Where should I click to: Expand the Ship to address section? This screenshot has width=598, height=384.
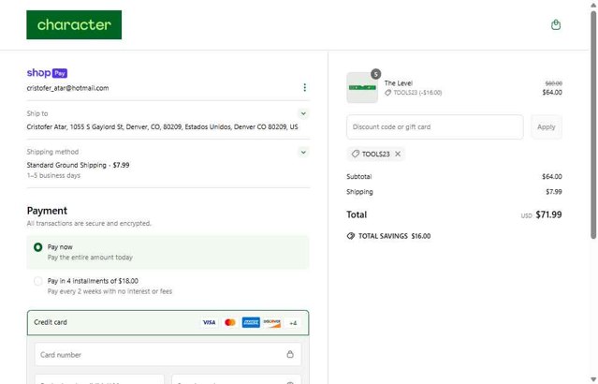pos(303,113)
